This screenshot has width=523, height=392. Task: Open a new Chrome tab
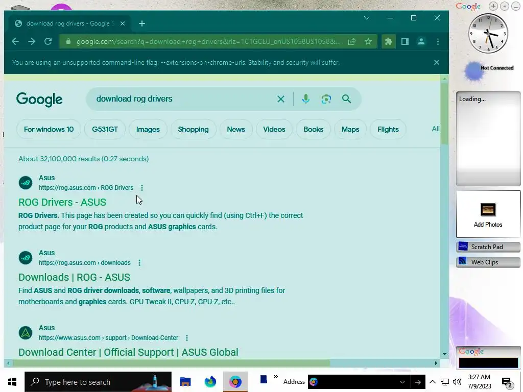point(142,23)
